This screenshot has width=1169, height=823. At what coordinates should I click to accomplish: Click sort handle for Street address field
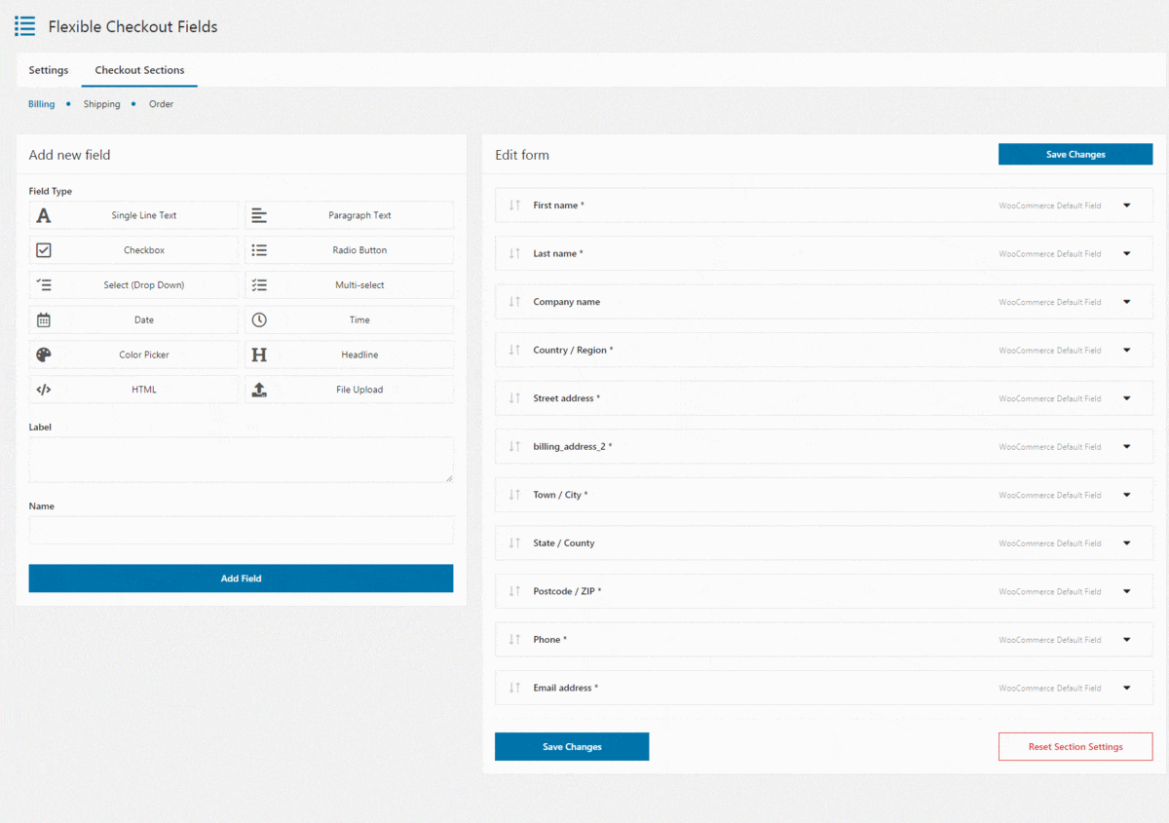(x=514, y=398)
